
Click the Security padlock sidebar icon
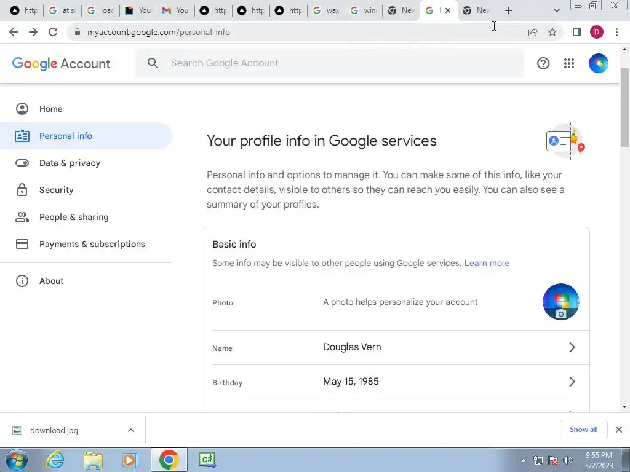pyautogui.click(x=22, y=190)
